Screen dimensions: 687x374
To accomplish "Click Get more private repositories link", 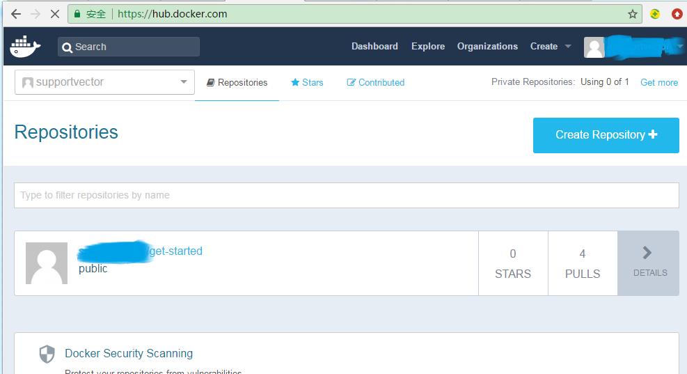I will point(659,82).
